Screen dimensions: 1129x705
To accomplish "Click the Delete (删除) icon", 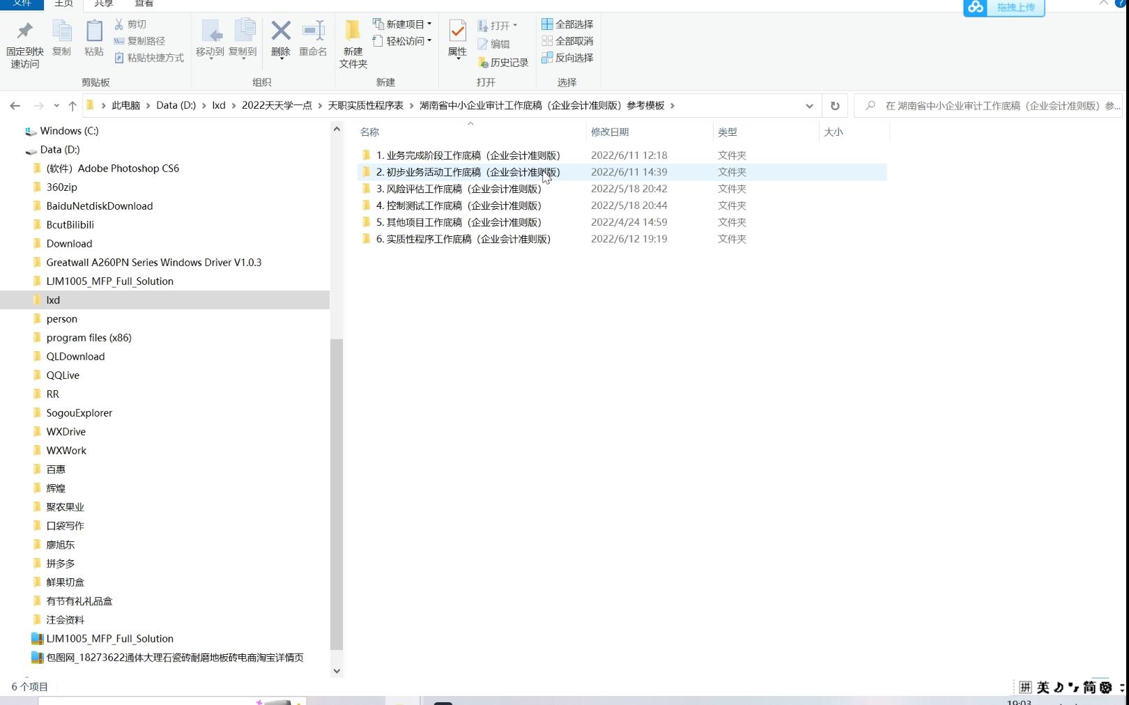I will tap(281, 40).
